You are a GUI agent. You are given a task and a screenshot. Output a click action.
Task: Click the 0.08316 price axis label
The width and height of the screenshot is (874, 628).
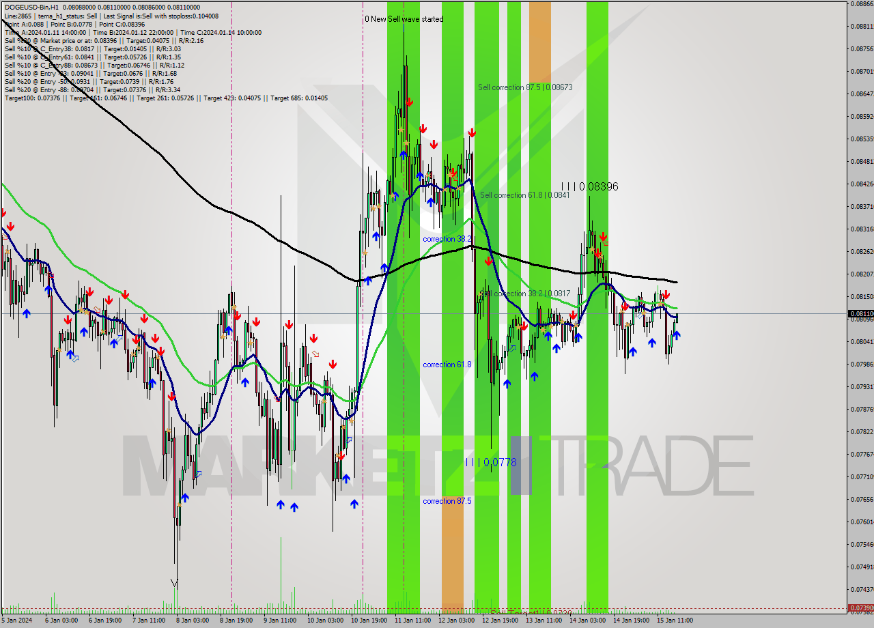click(x=862, y=229)
